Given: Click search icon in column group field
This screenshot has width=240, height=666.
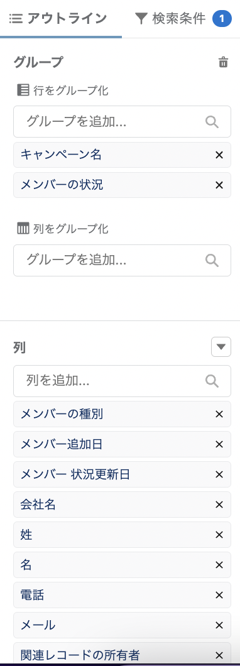Looking at the screenshot, I should click(x=212, y=260).
